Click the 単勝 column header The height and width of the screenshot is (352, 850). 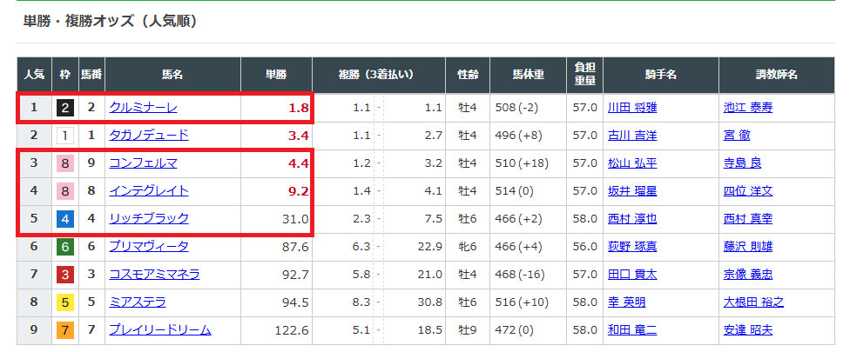pyautogui.click(x=275, y=75)
